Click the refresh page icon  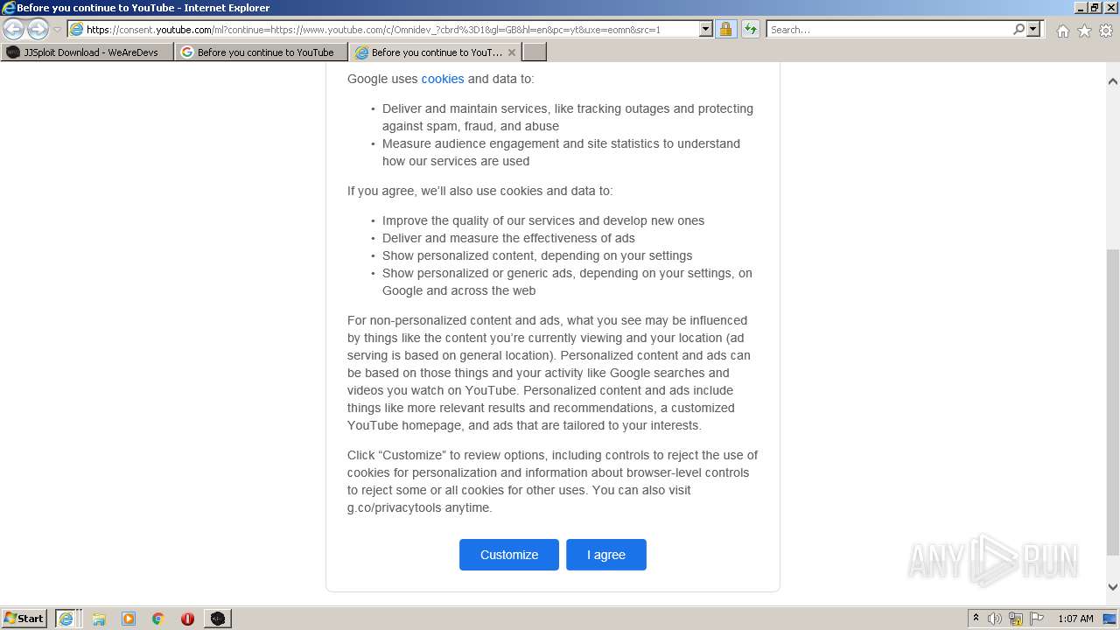pos(751,29)
